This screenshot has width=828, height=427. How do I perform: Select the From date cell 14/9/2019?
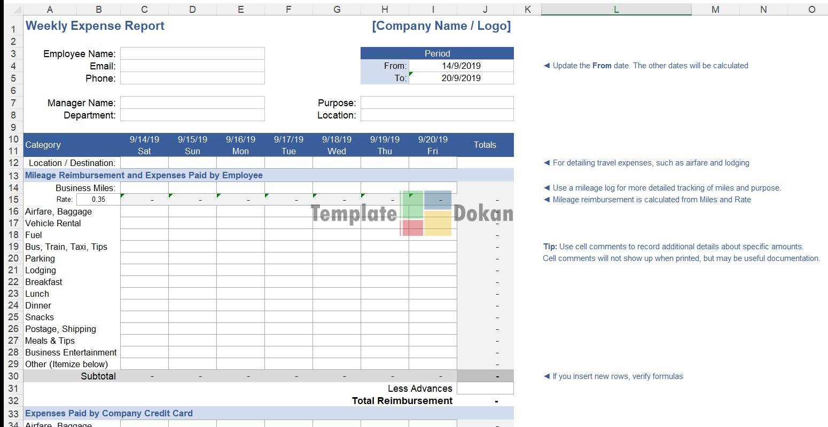tap(461, 66)
